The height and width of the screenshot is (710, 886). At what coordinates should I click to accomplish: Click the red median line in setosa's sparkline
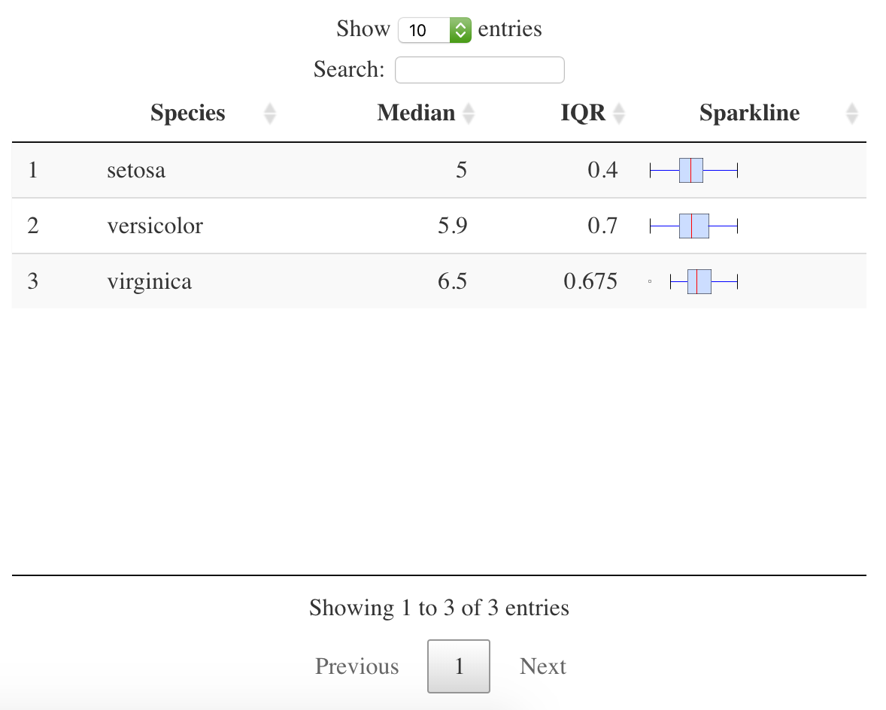pos(690,170)
